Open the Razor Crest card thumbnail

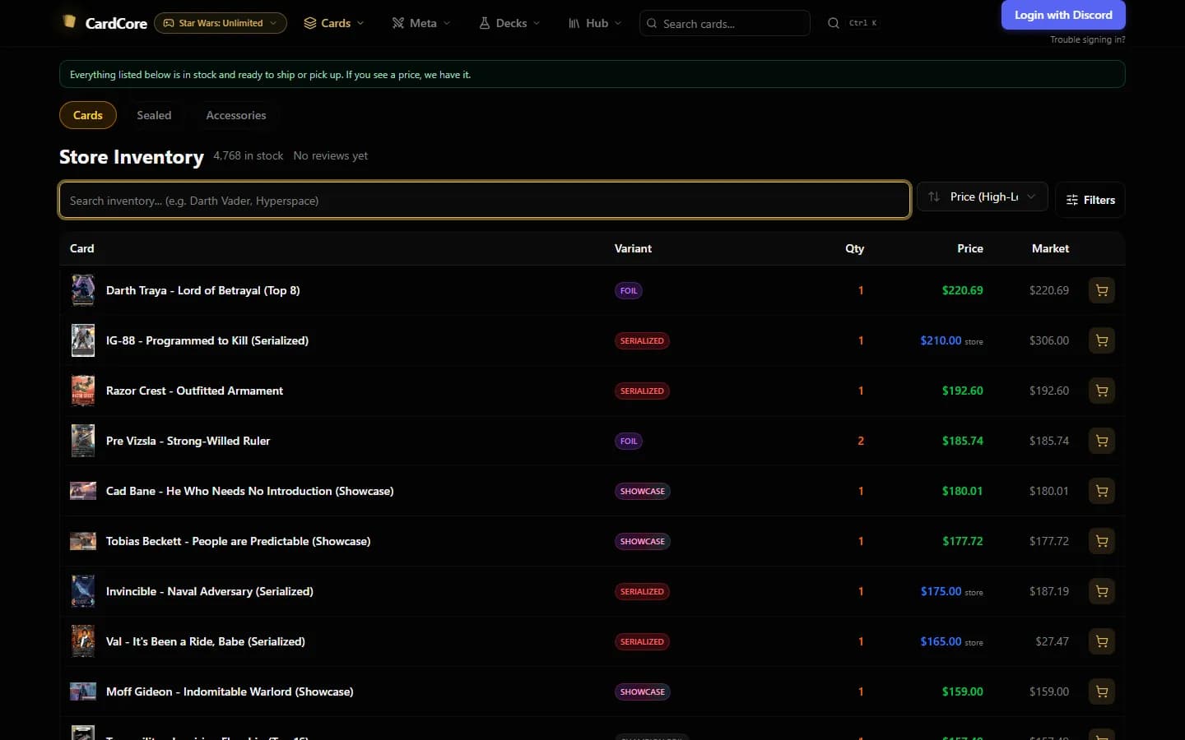tap(83, 391)
